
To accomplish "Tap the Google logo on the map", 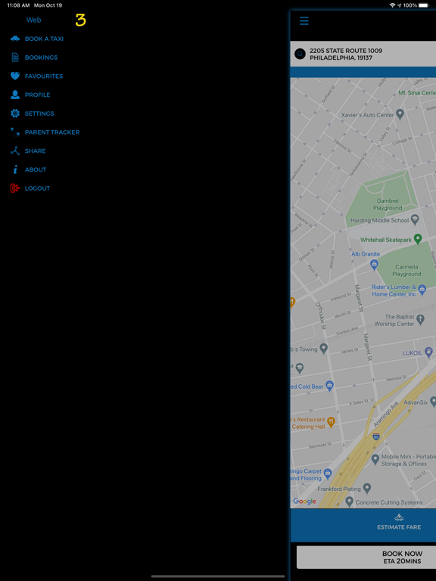I will coord(304,502).
